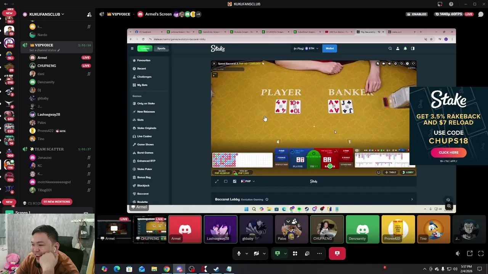Select the Casino tab in Stake stream
This screenshot has width=488, height=274.
[x=144, y=48]
